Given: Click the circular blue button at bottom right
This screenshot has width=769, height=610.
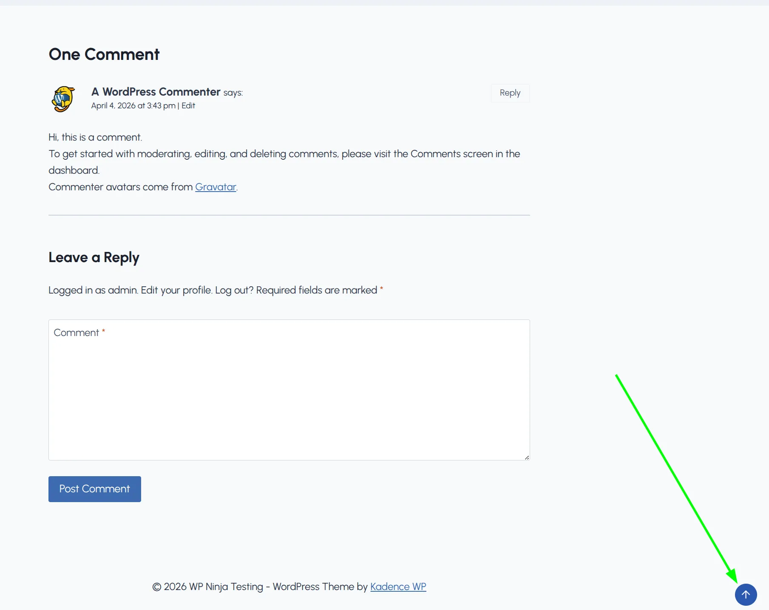Looking at the screenshot, I should [x=746, y=595].
